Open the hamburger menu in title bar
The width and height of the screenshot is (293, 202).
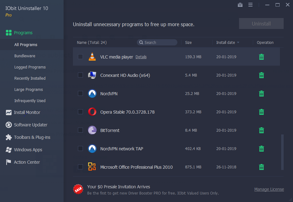point(250,5)
